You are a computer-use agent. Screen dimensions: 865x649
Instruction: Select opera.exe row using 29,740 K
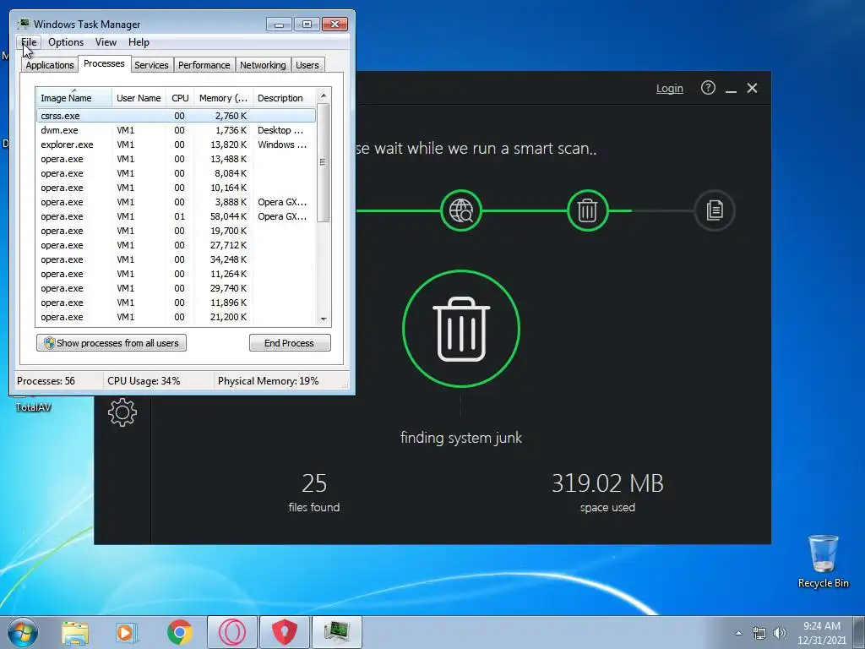tap(176, 288)
